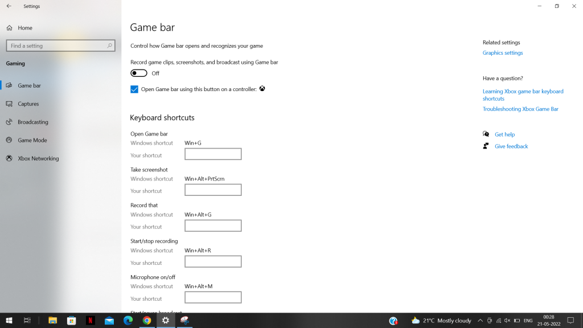Go to Broadcasting settings page
This screenshot has width=583, height=328.
pyautogui.click(x=32, y=122)
